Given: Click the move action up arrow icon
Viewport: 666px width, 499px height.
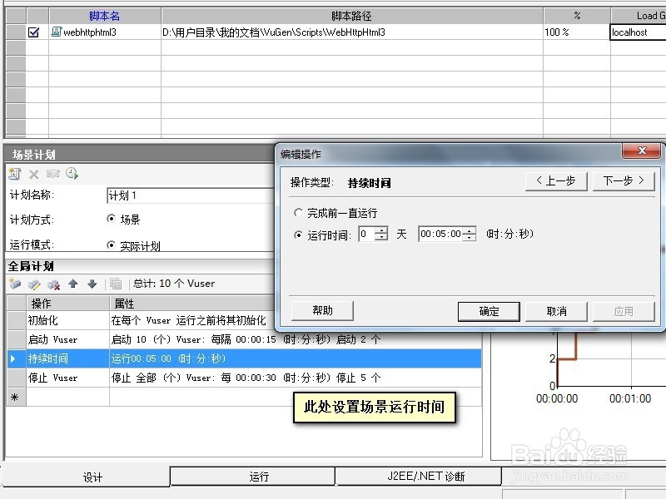Looking at the screenshot, I should pyautogui.click(x=72, y=284).
